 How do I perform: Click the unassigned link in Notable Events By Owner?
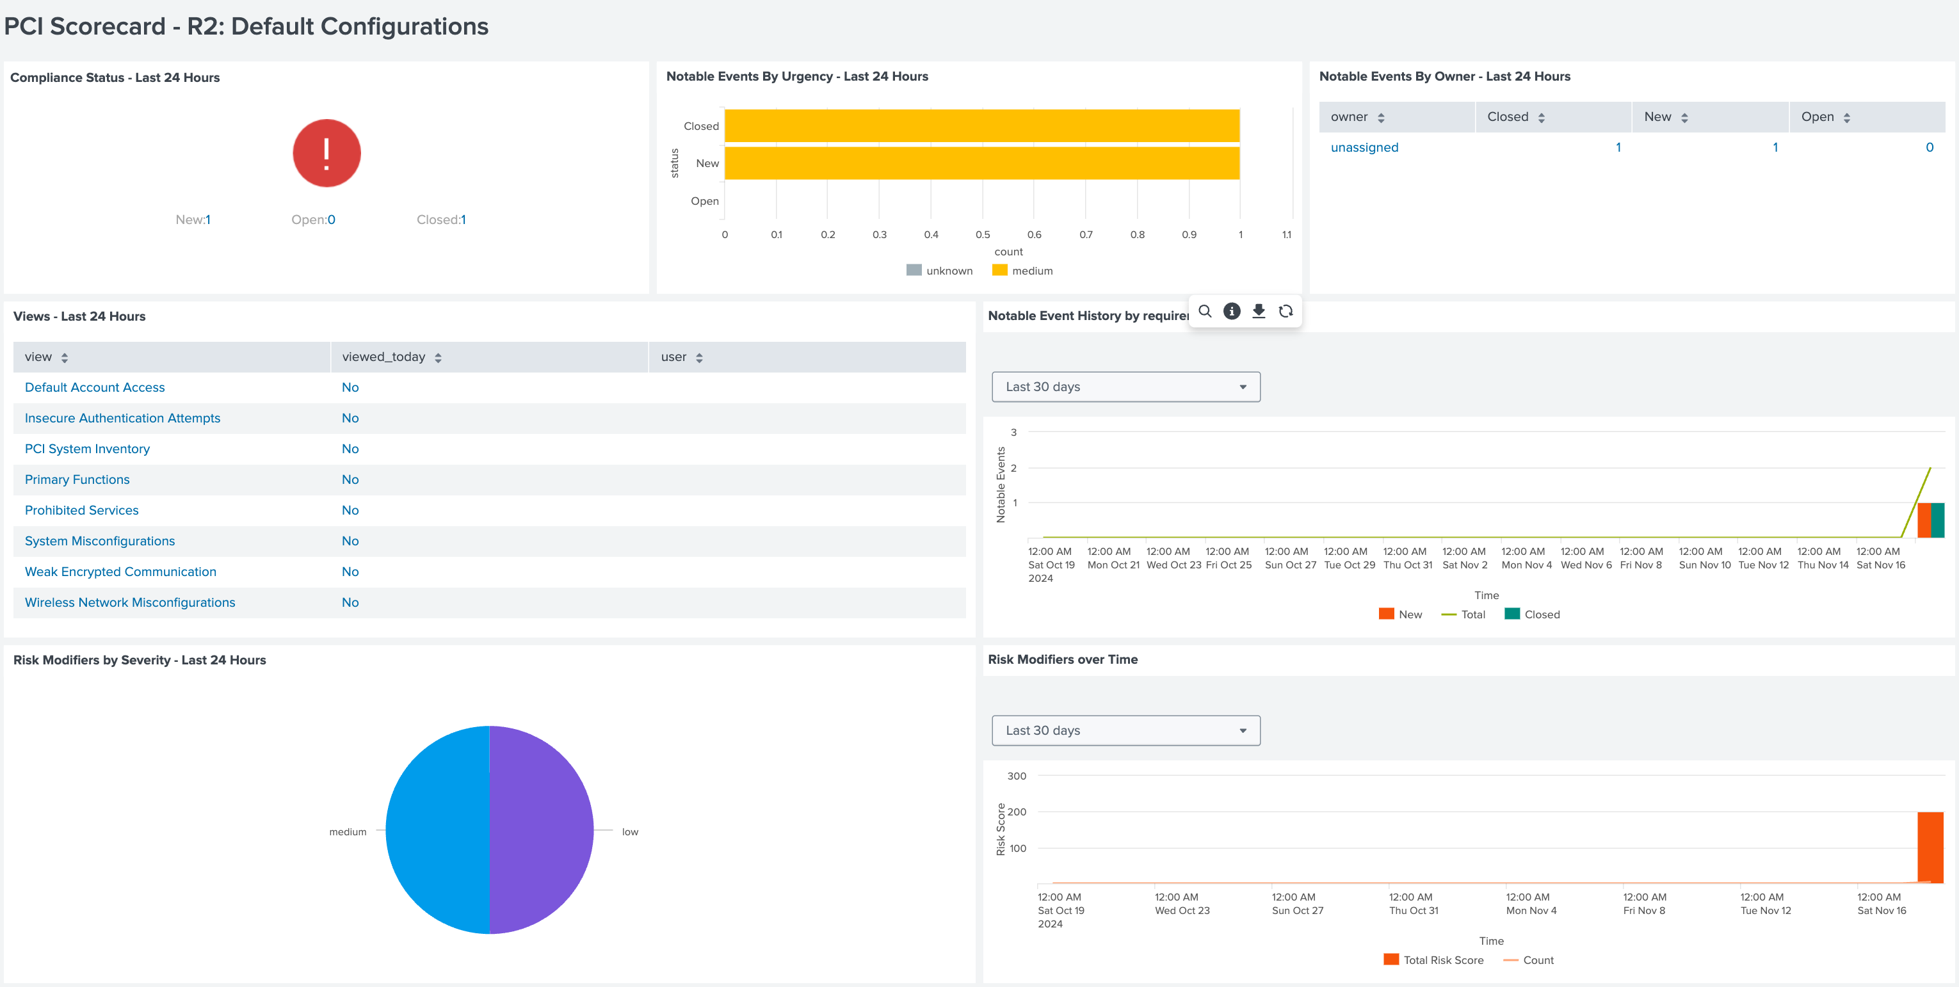pyautogui.click(x=1364, y=147)
